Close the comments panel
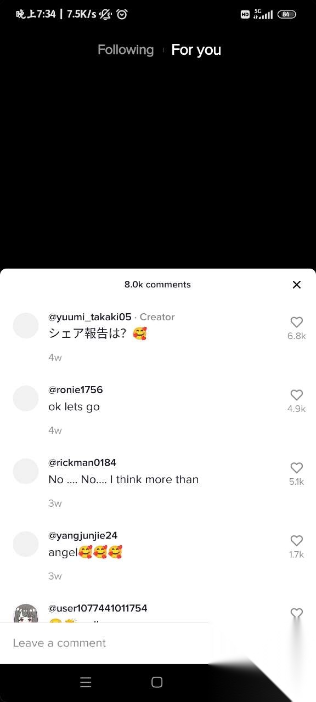 tap(297, 285)
